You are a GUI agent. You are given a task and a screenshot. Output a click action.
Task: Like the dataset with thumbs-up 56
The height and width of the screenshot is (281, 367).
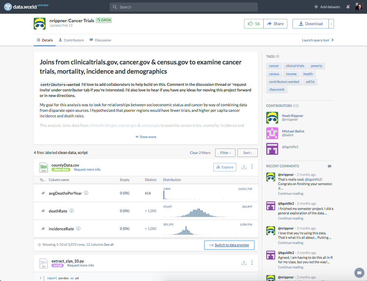click(x=254, y=24)
